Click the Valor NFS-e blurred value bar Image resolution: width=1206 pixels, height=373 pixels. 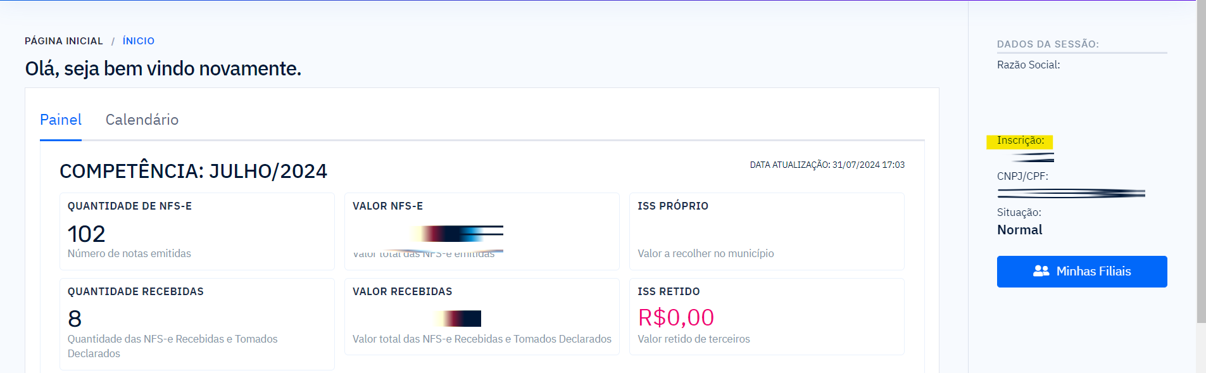456,234
